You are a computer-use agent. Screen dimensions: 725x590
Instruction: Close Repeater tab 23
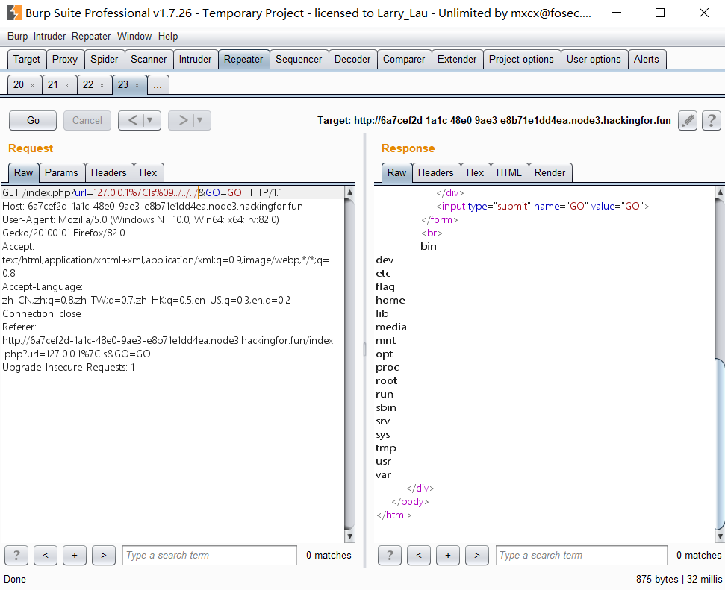(137, 86)
